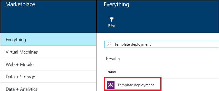Click the Results heading above the list
Viewport: 219px width, 91px height.
coord(113,59)
